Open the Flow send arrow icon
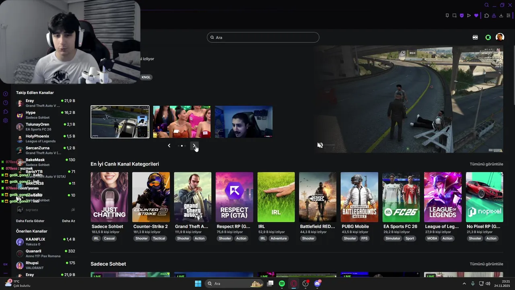The height and width of the screenshot is (290, 515). tap(469, 16)
